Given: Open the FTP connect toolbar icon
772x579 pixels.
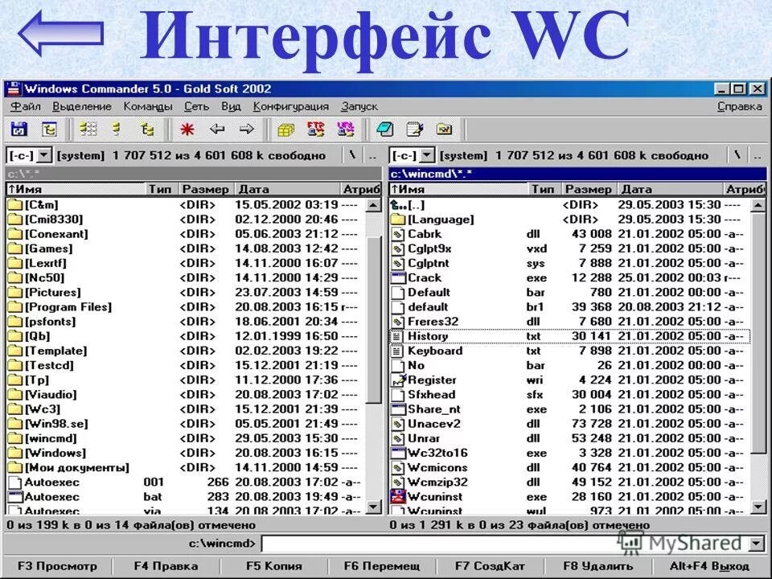Looking at the screenshot, I should (315, 129).
